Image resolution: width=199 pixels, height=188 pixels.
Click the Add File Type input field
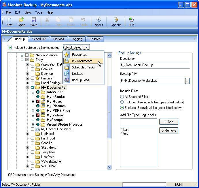tap(139, 122)
